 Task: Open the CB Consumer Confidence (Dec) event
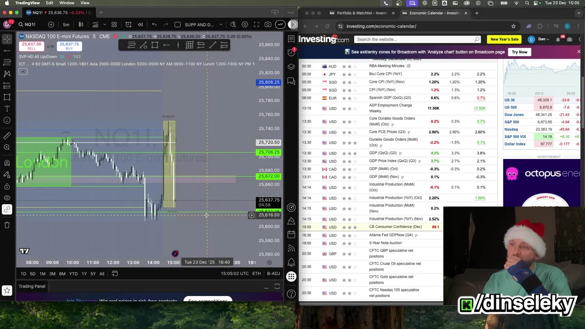(395, 227)
